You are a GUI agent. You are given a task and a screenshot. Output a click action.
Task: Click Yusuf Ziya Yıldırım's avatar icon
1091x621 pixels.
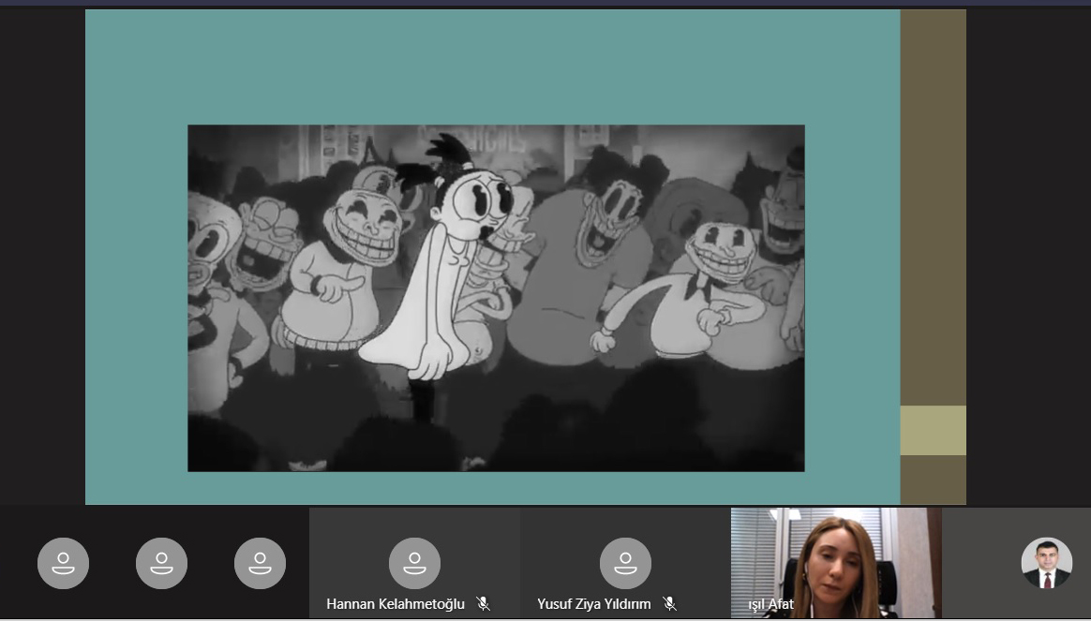coord(625,563)
